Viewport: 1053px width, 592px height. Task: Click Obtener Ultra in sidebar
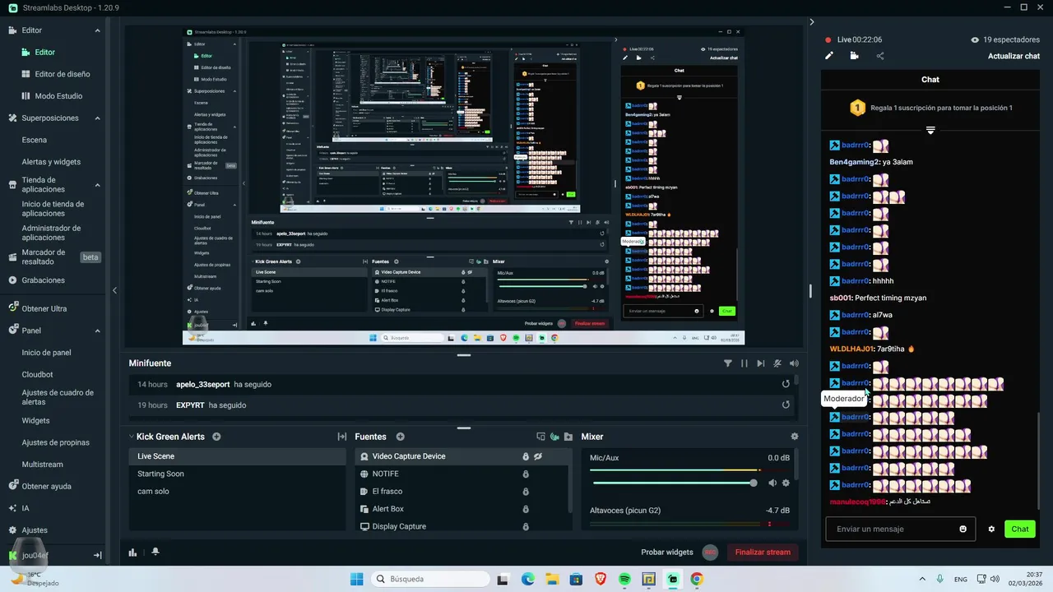44,309
